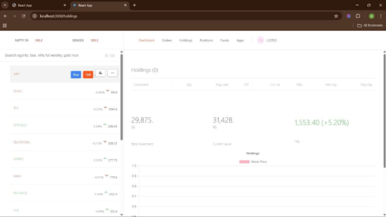Go to the Dashboard menu item
386x217 pixels.
pos(146,40)
